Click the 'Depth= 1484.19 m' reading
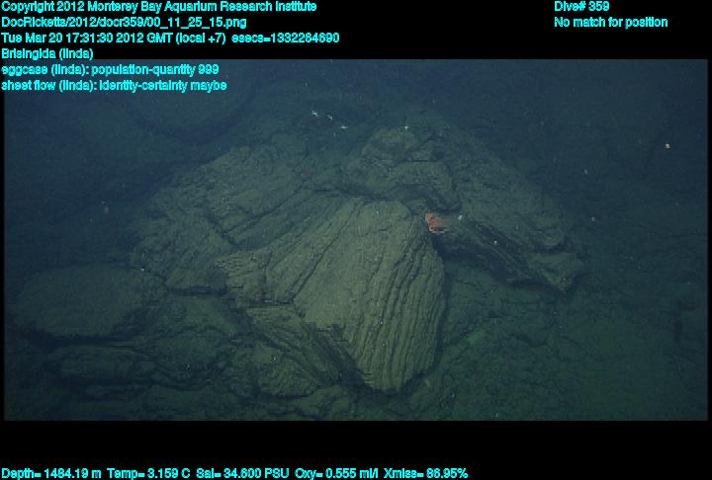Screen dimensions: 712x480 pos(51,474)
